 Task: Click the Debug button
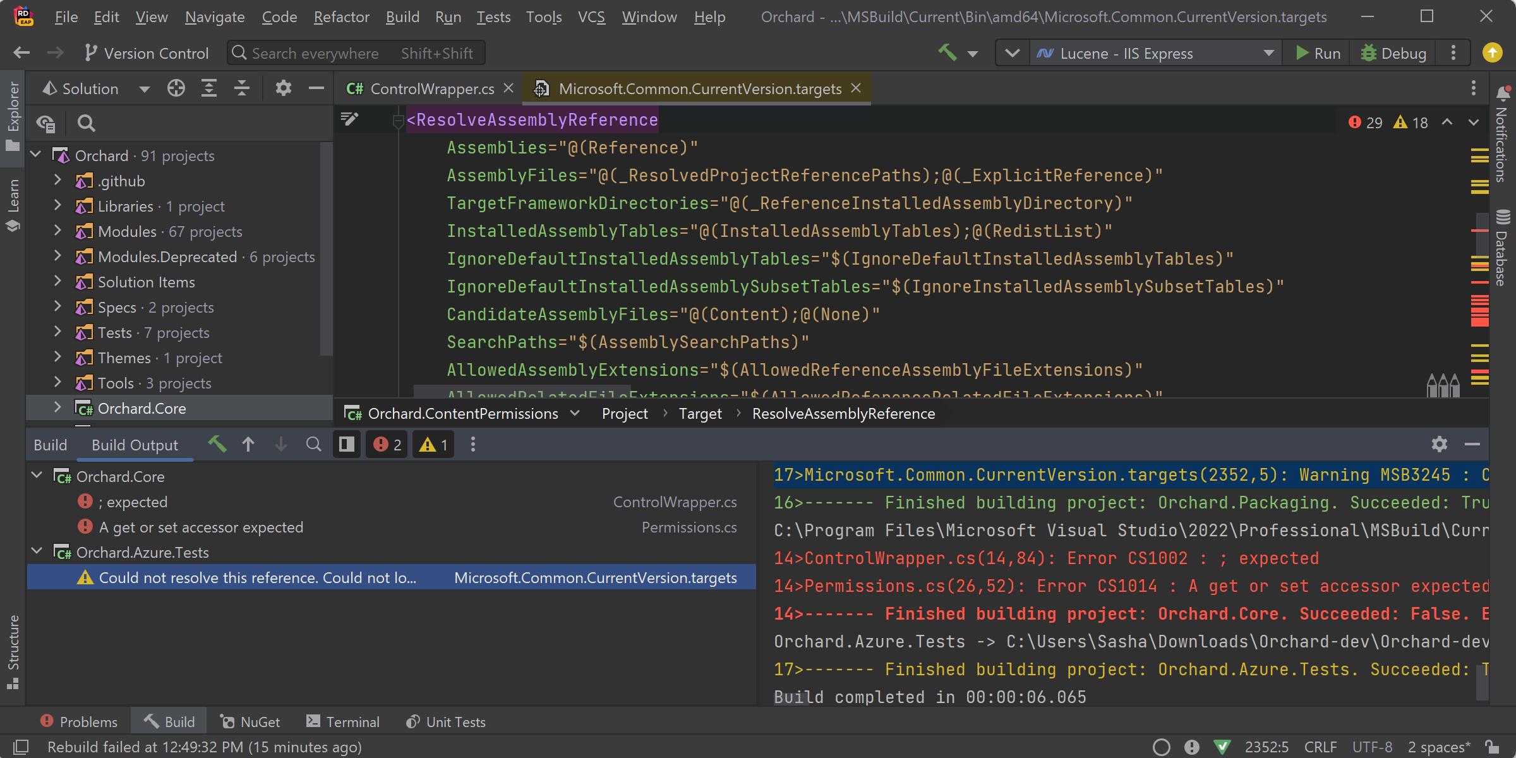(x=1393, y=53)
